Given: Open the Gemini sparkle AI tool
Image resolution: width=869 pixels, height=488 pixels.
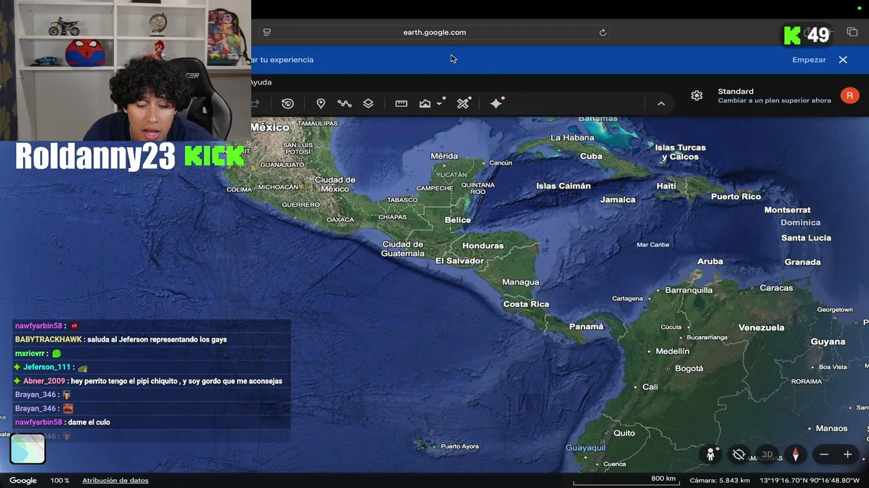Looking at the screenshot, I should (x=496, y=104).
